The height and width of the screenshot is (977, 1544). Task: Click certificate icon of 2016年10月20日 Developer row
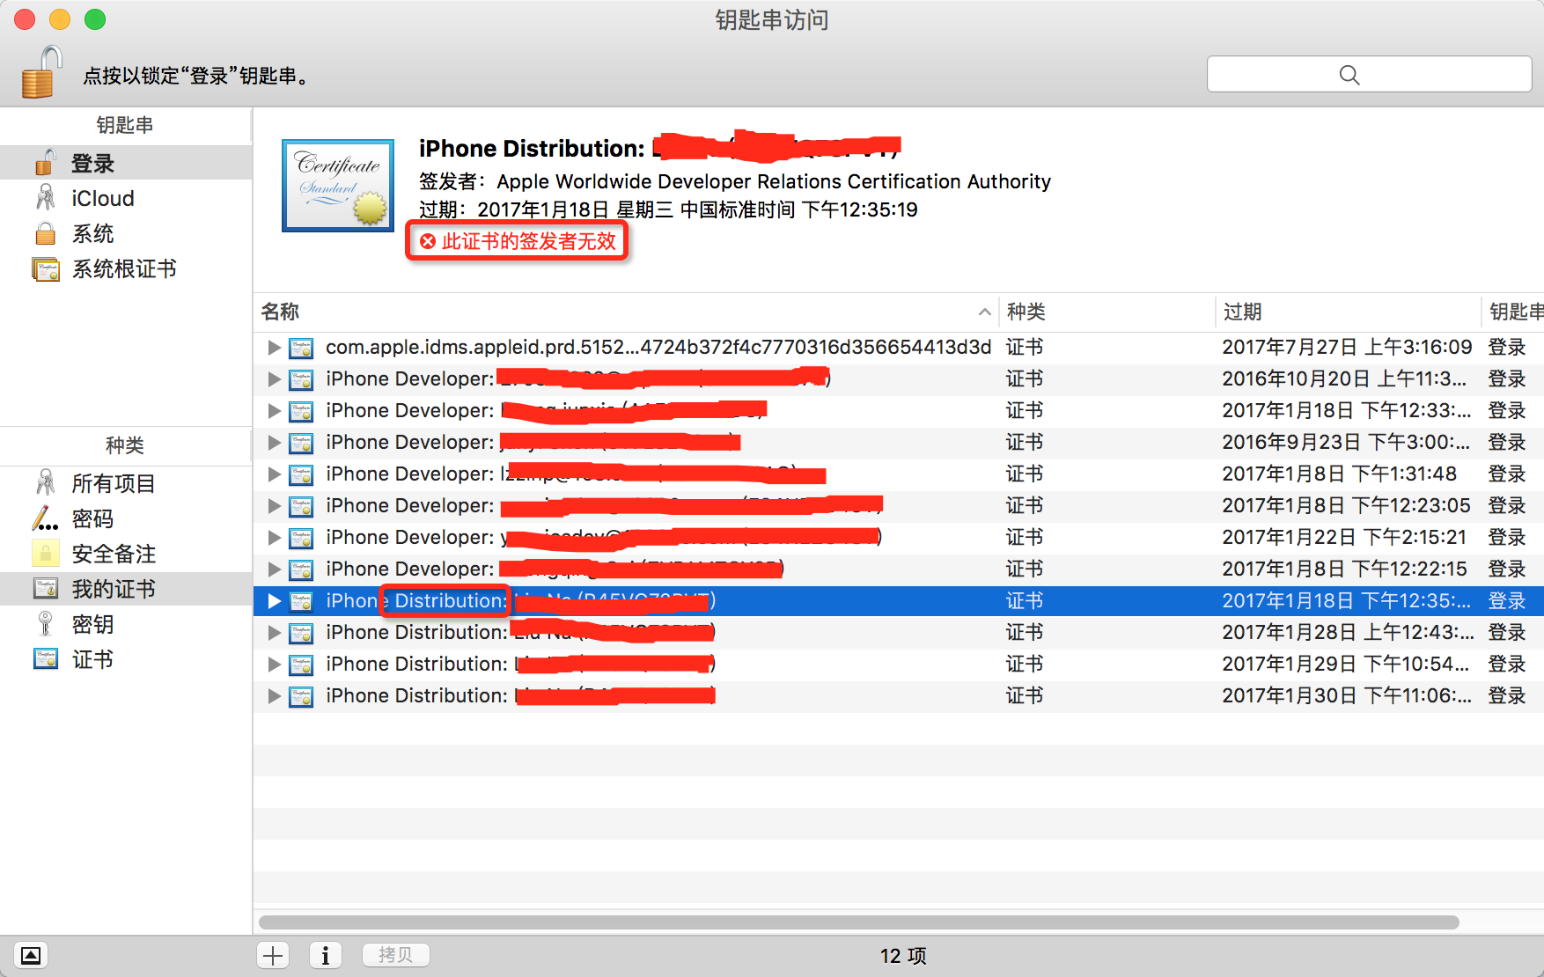[x=302, y=379]
